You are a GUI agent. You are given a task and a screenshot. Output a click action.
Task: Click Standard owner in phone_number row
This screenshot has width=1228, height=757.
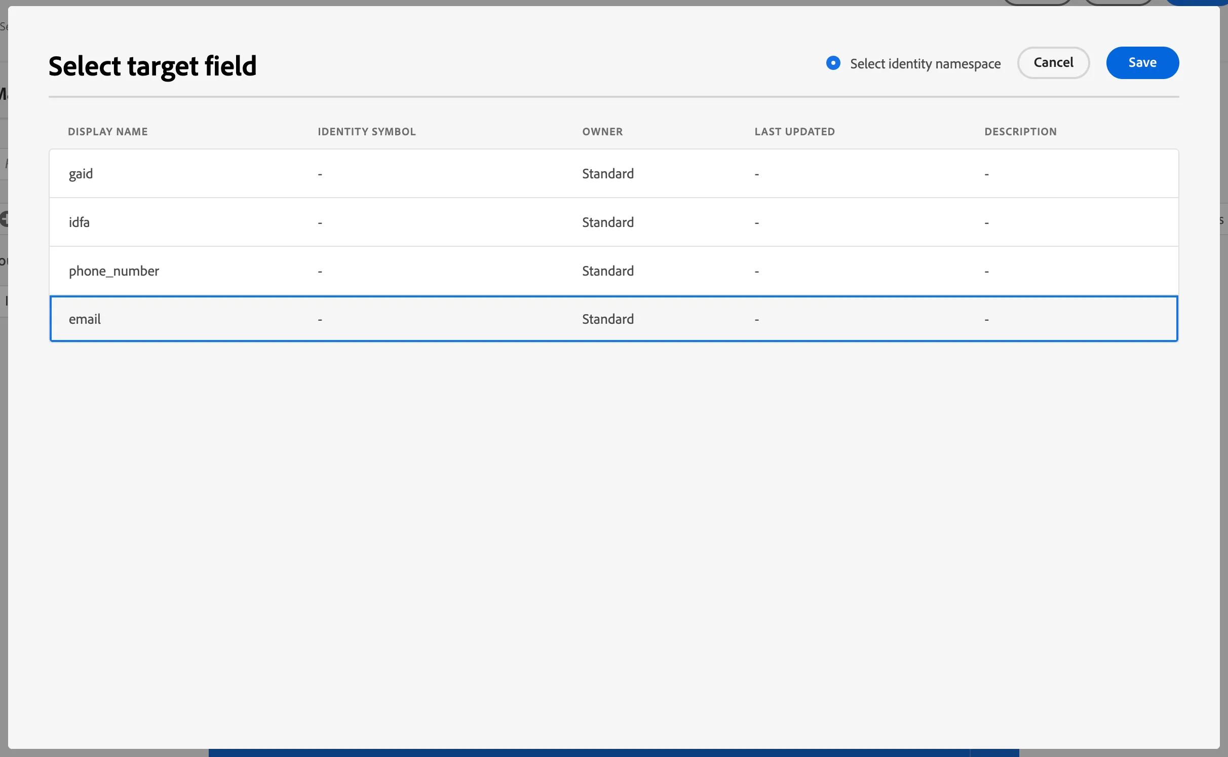(x=608, y=271)
